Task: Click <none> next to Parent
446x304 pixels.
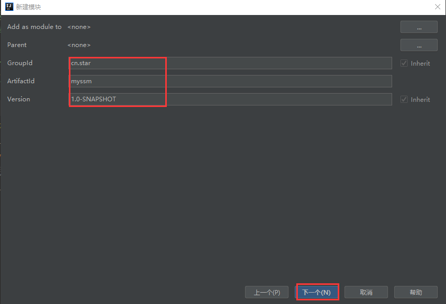Action: tap(79, 44)
